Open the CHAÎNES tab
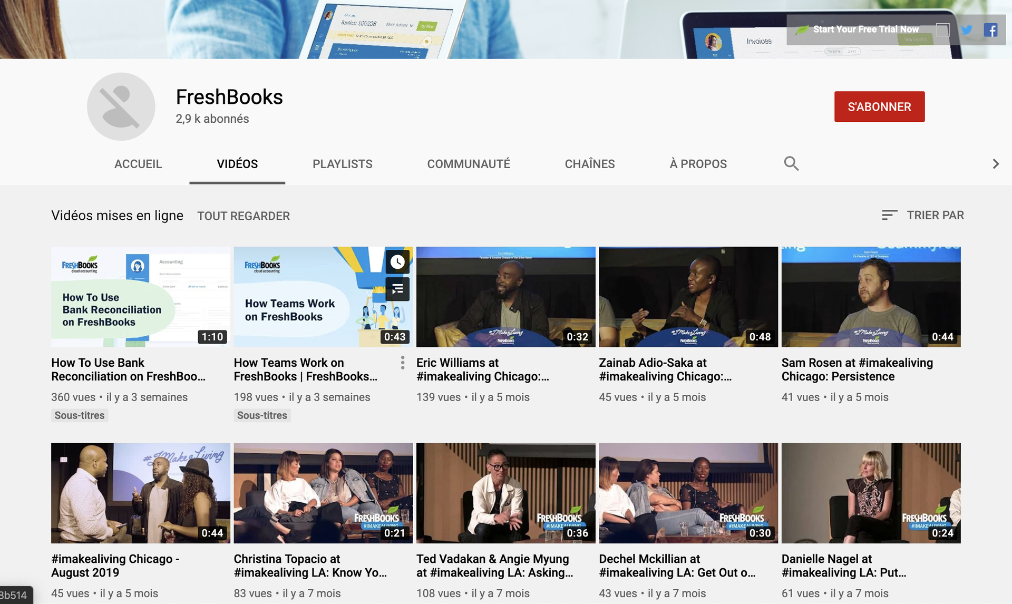The height and width of the screenshot is (604, 1012). [x=590, y=164]
